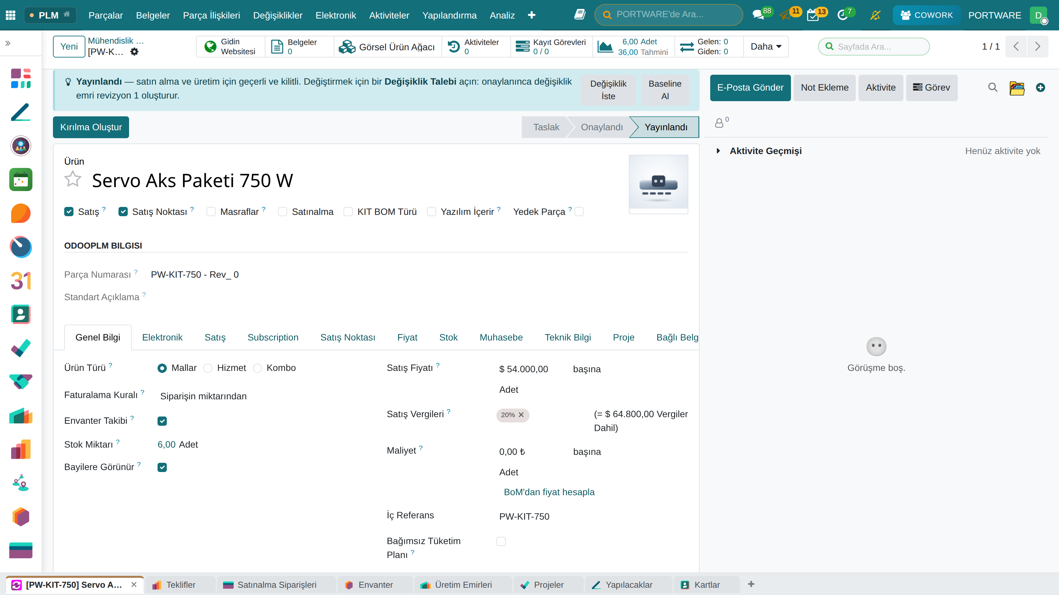Select the Hizmet product type radio
The height and width of the screenshot is (595, 1059).
pos(208,368)
